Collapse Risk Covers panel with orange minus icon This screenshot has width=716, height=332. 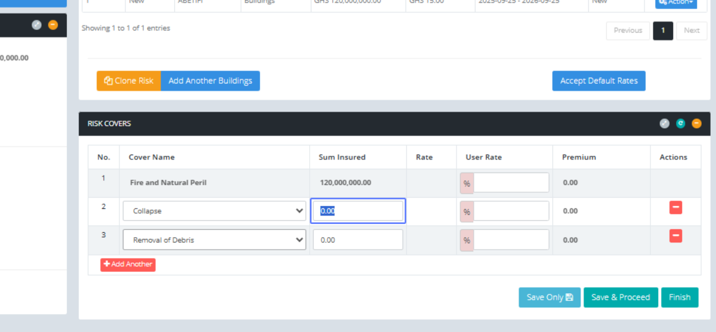click(696, 124)
